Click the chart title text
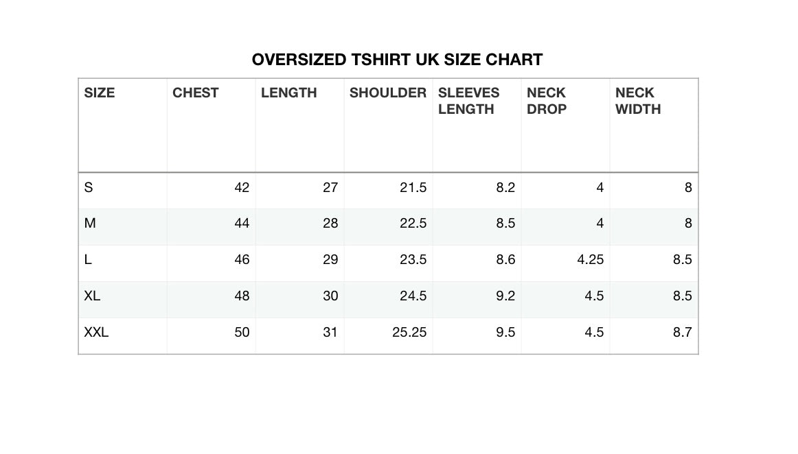Viewport: 798px width, 454px height. (397, 60)
